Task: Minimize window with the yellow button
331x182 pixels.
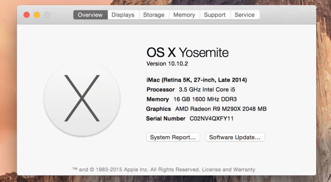Action: pos(37,15)
